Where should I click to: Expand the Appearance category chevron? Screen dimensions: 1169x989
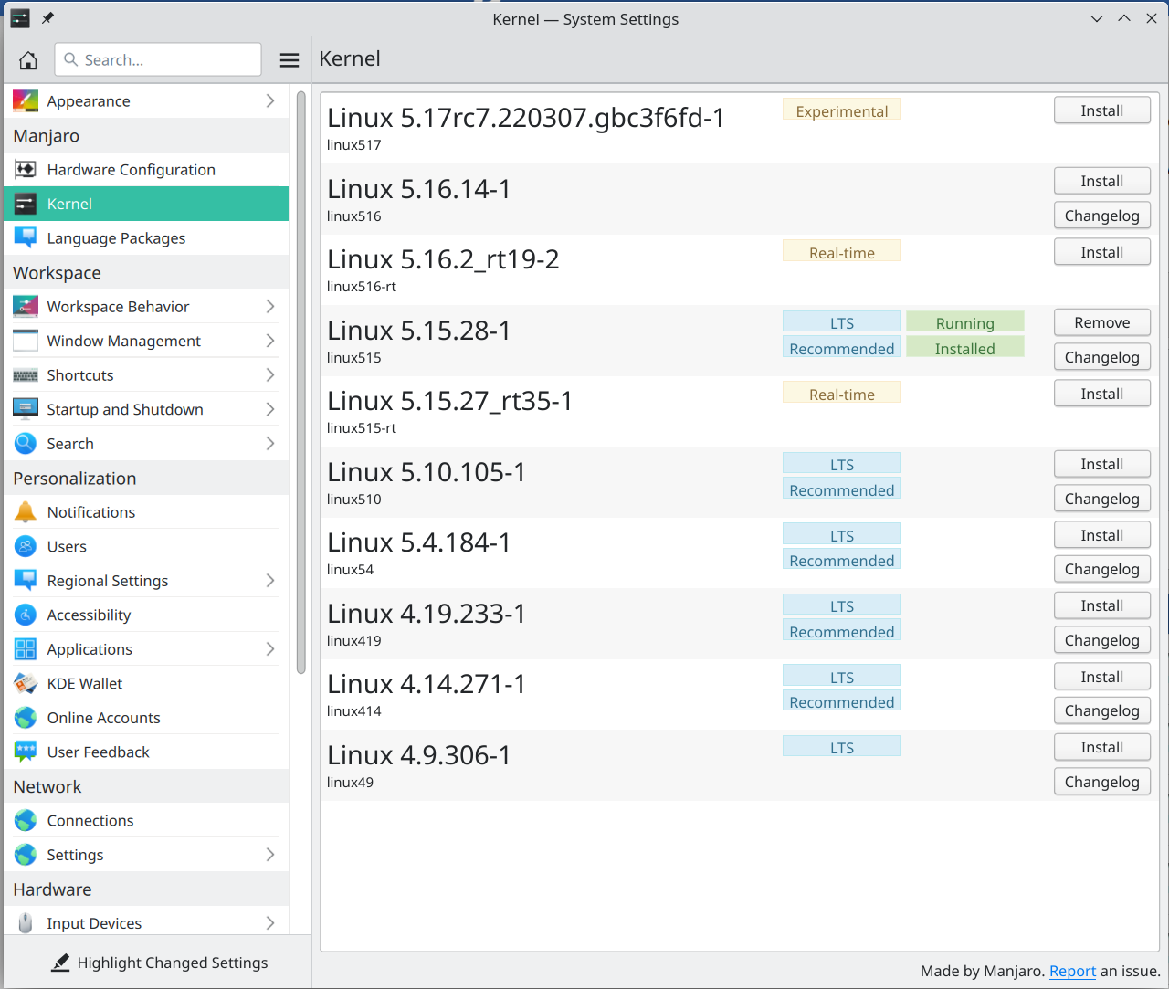pyautogui.click(x=270, y=101)
